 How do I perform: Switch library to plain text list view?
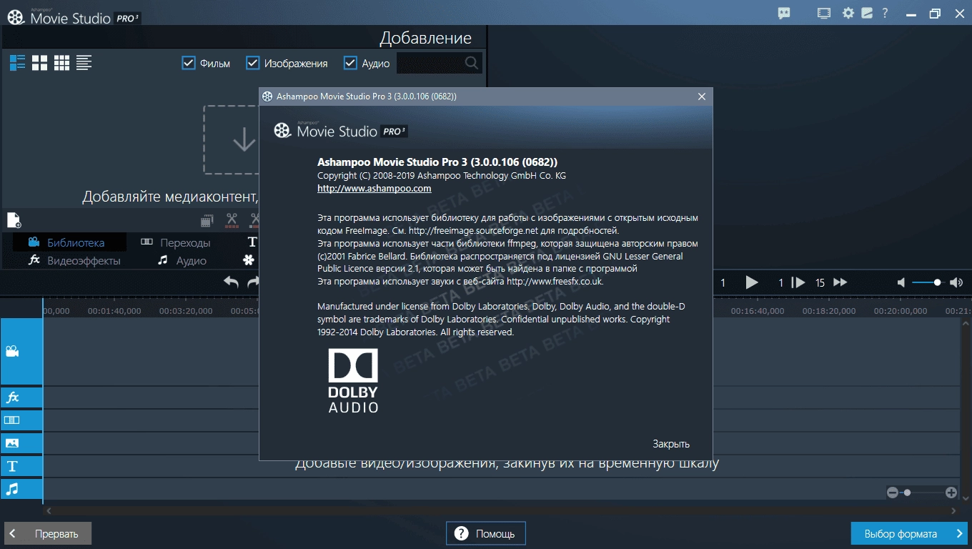84,63
